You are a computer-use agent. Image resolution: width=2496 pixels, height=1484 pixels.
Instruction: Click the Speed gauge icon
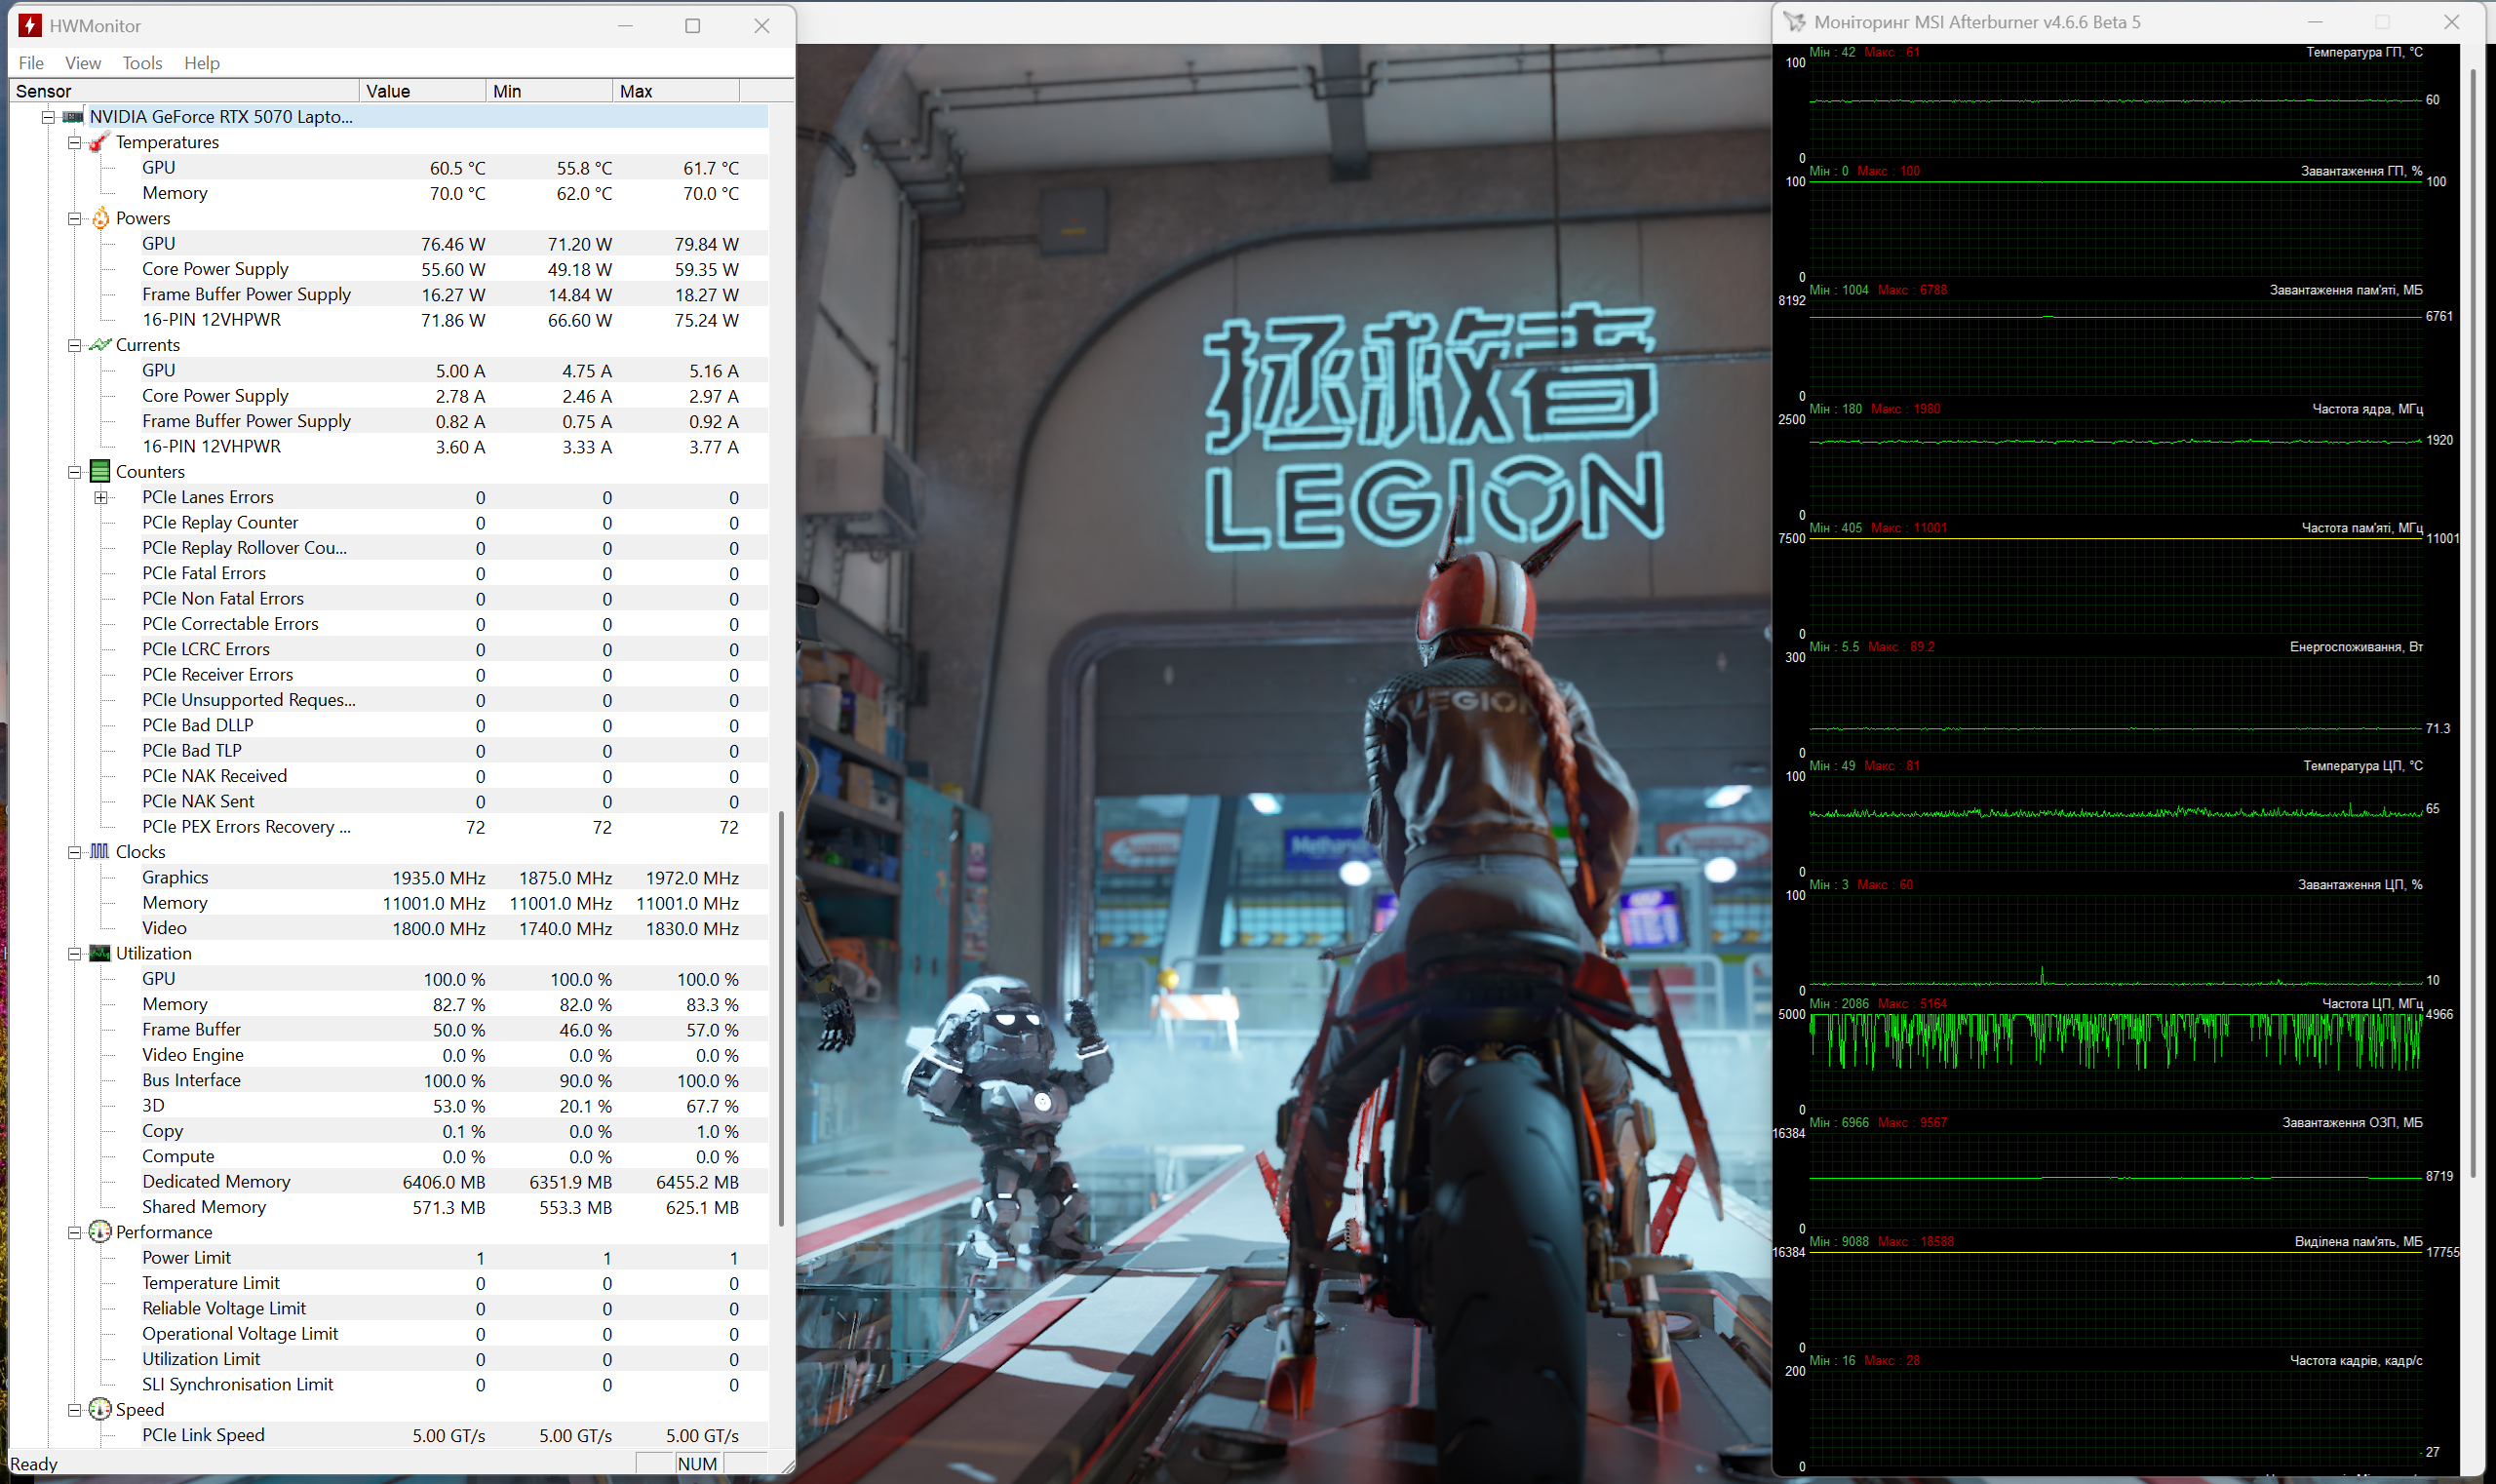click(x=100, y=1409)
